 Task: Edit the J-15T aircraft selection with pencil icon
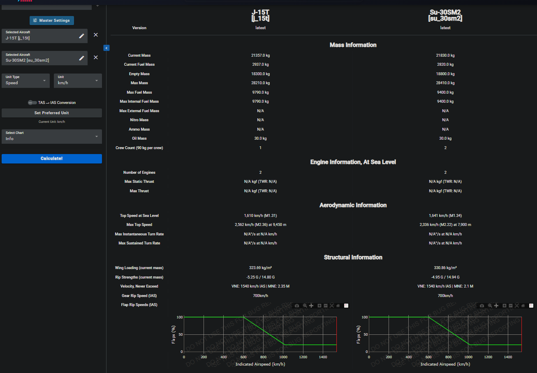click(81, 36)
